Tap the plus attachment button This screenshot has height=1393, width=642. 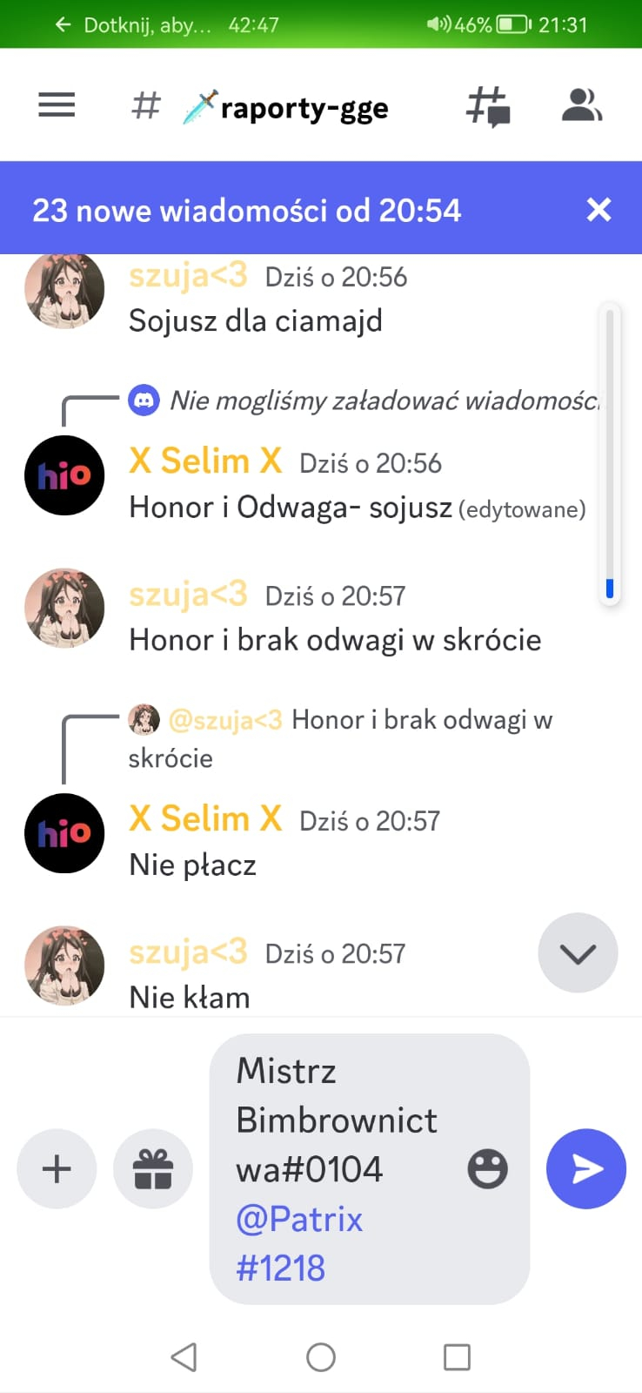point(57,1168)
